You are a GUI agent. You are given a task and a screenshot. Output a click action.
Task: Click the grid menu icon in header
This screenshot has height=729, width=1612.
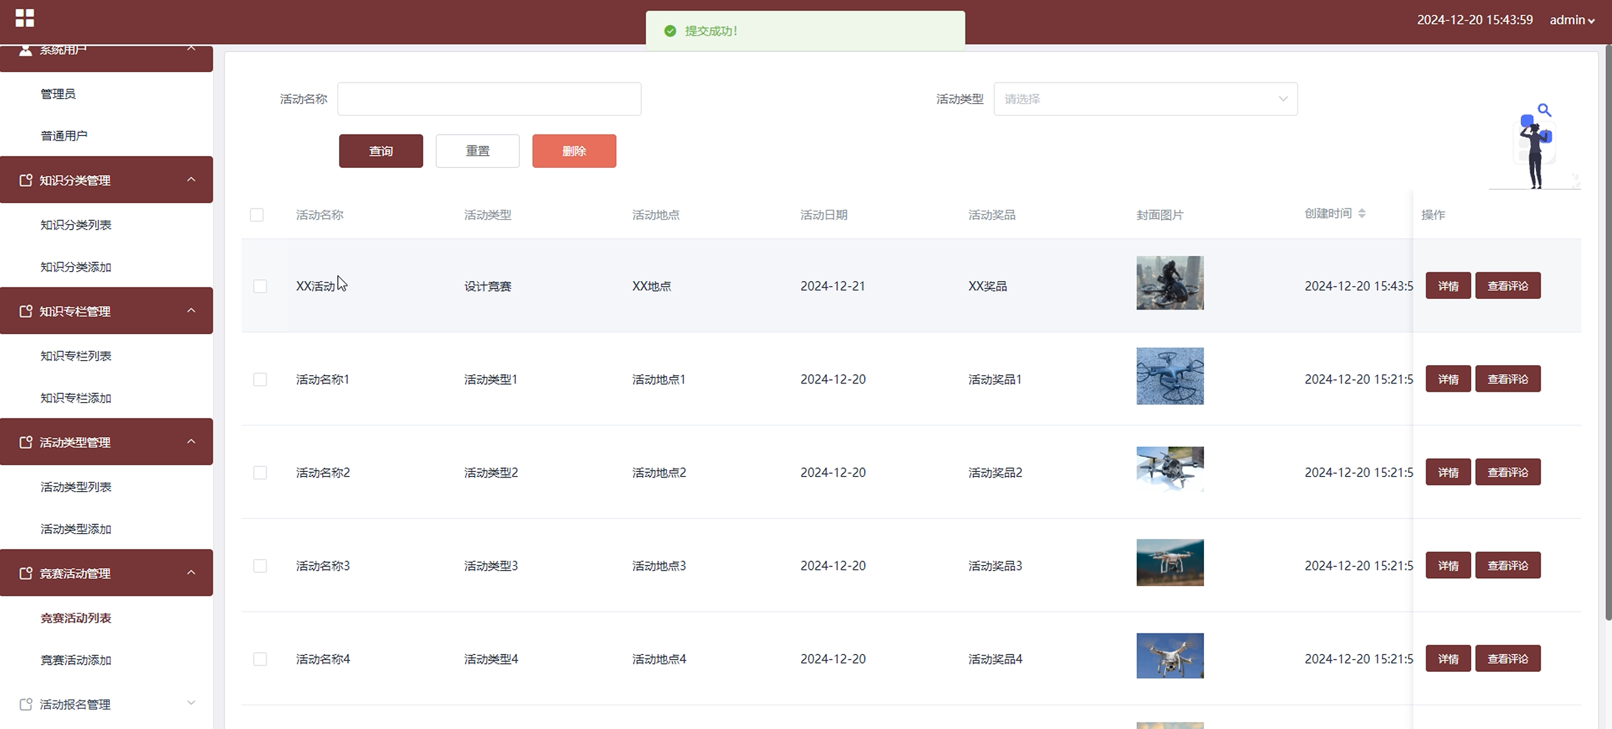coord(25,18)
